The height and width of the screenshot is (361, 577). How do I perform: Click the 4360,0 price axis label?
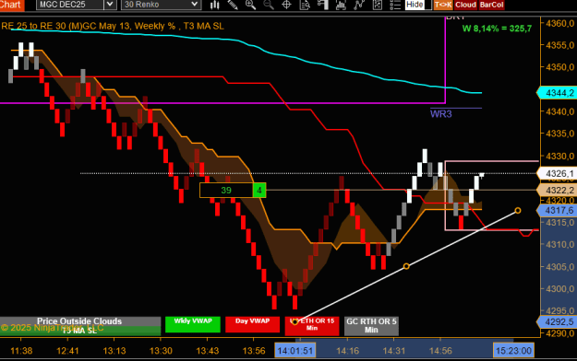(560, 23)
